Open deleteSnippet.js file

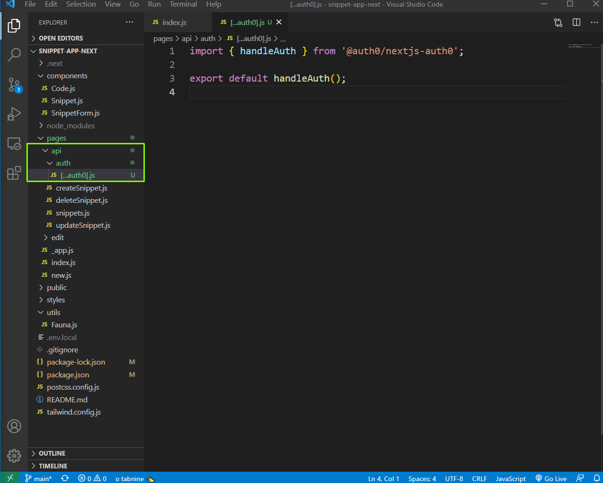point(86,200)
